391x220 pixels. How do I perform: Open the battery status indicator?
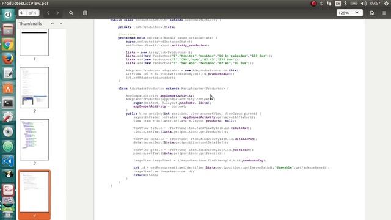[x=354, y=4]
